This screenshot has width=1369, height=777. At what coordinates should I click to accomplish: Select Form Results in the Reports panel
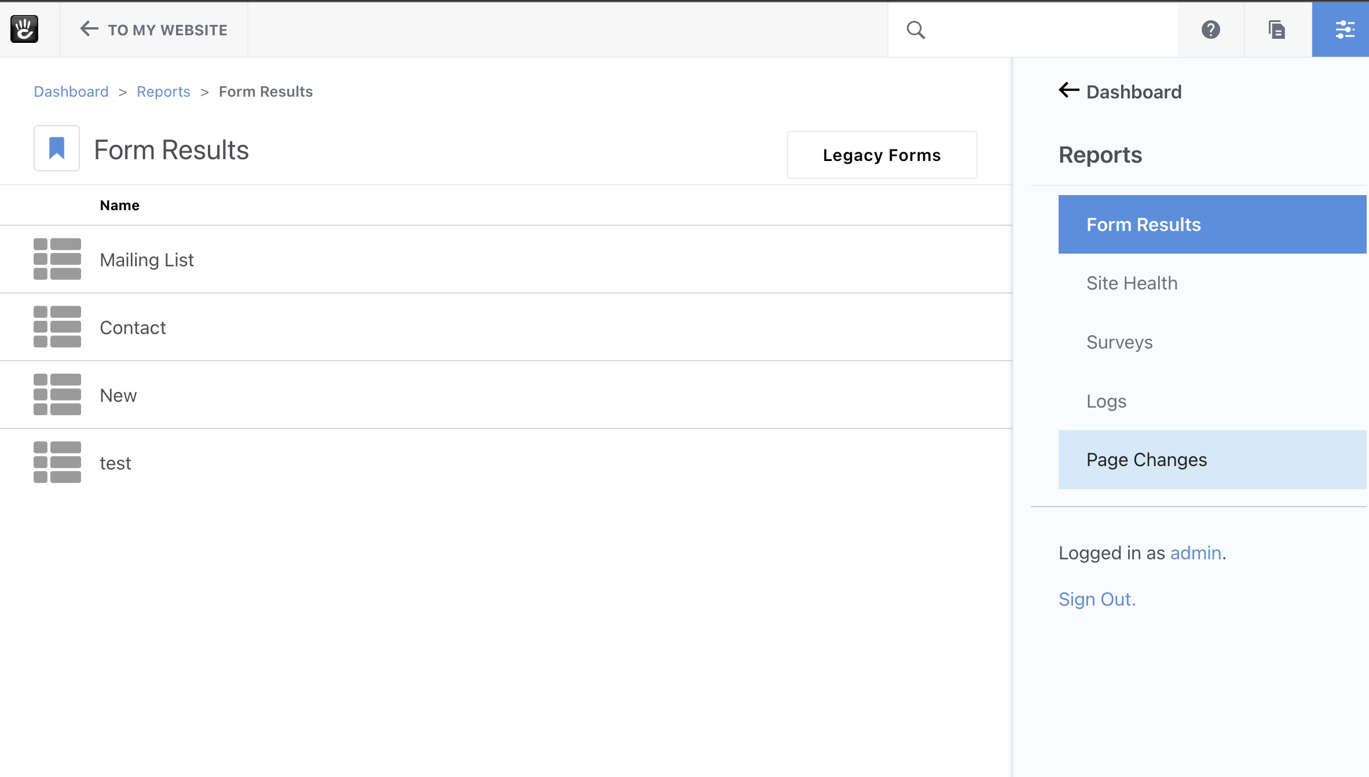tap(1144, 224)
